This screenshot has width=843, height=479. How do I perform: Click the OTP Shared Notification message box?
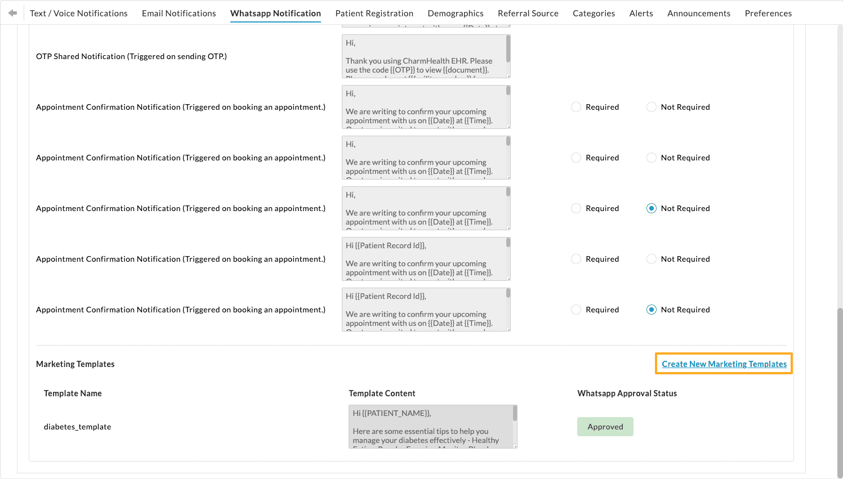point(425,56)
